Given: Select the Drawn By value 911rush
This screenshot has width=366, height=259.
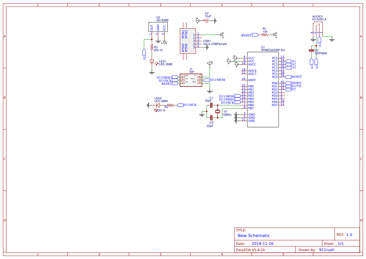Looking at the screenshot, I should [327, 250].
